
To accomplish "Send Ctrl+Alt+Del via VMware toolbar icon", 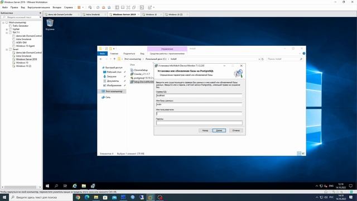I will tap(90, 7).
